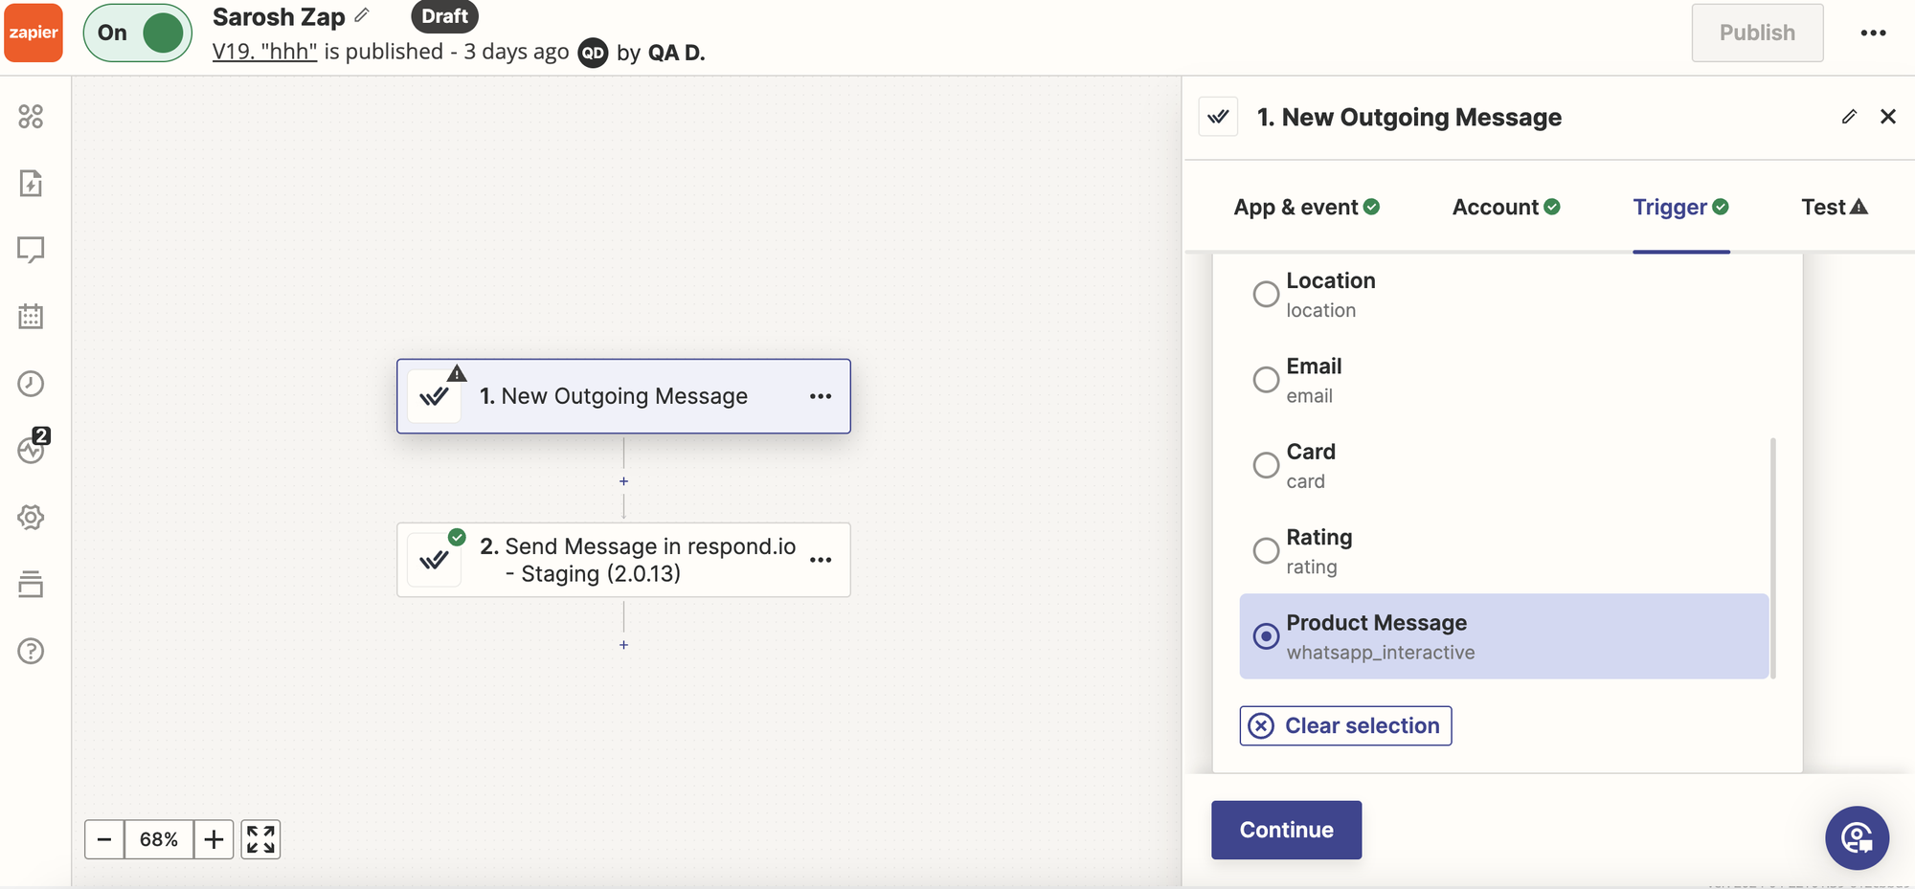Select the Location radio option
The height and width of the screenshot is (889, 1915).
click(x=1266, y=294)
